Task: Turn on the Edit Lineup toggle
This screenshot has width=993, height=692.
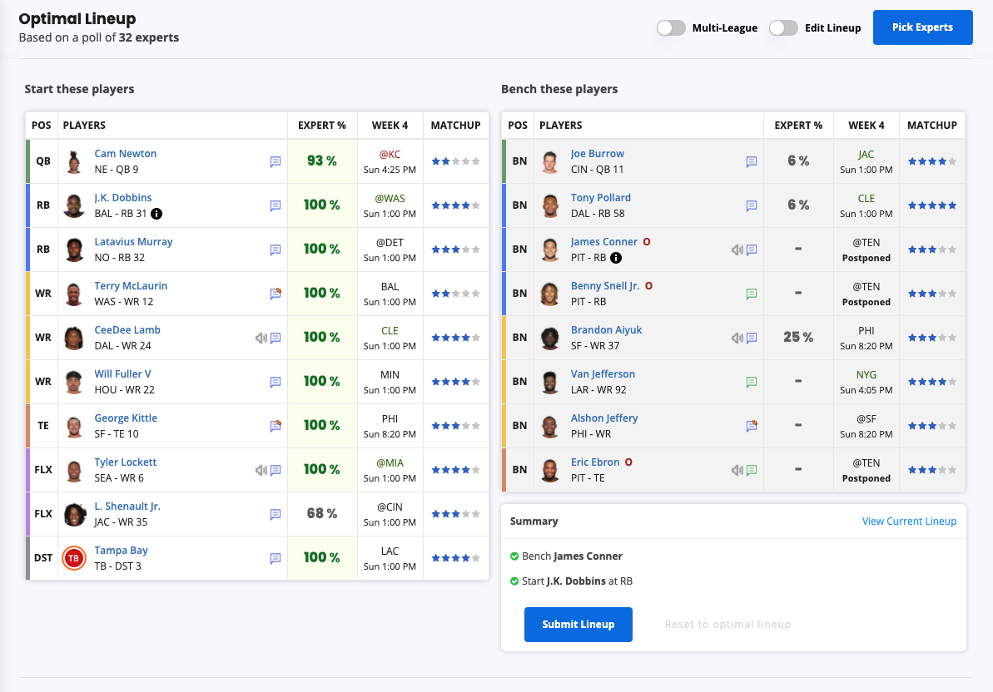Action: click(x=783, y=27)
